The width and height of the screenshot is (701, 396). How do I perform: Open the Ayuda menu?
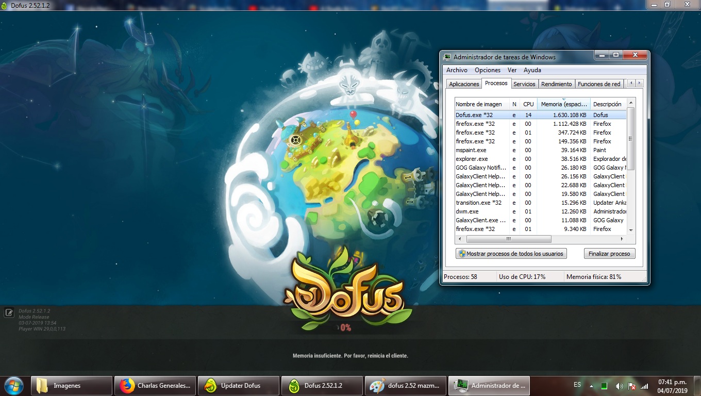coord(532,70)
